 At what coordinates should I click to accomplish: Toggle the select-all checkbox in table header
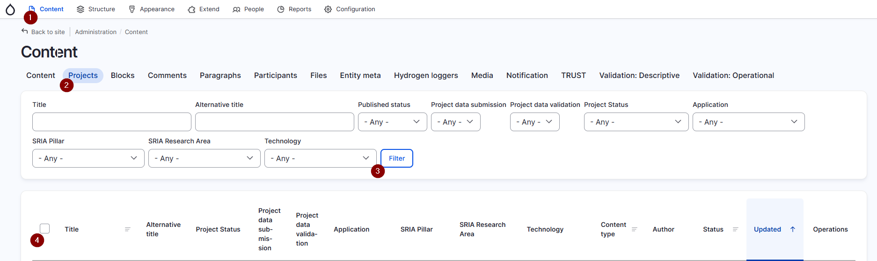44,228
